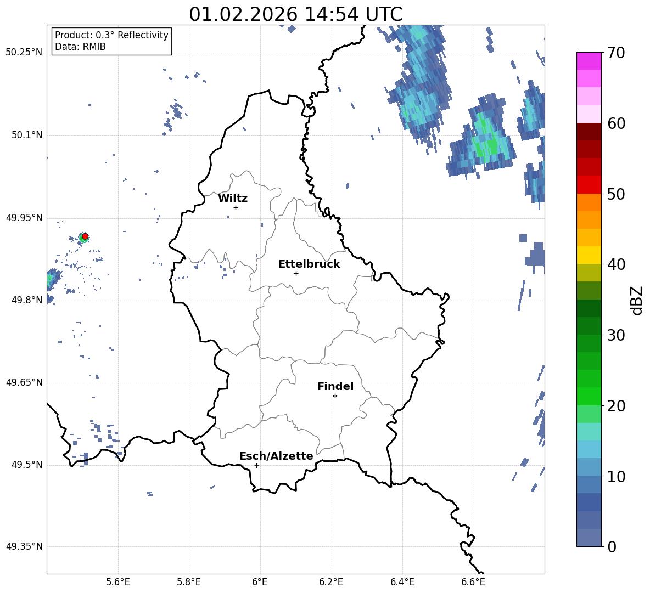
Task: Click the 50.1°N latitude label
Action: click(x=26, y=135)
